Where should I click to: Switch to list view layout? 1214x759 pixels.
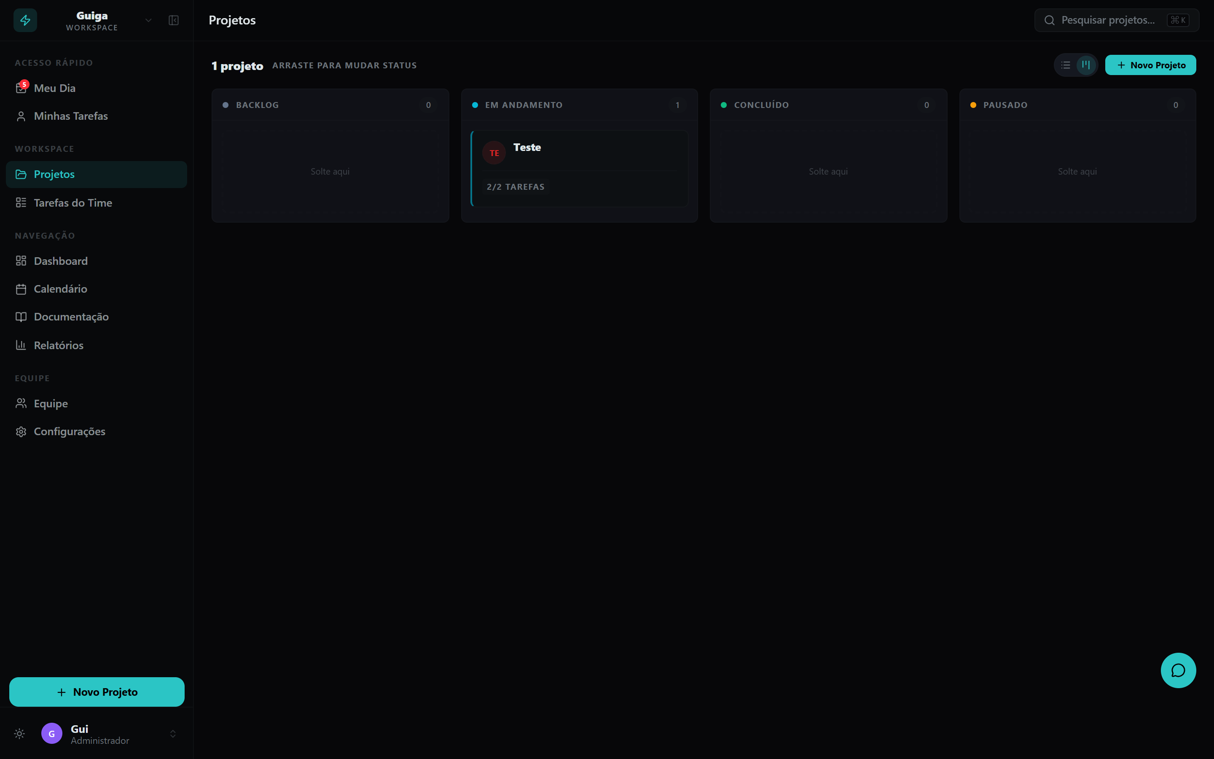1066,65
